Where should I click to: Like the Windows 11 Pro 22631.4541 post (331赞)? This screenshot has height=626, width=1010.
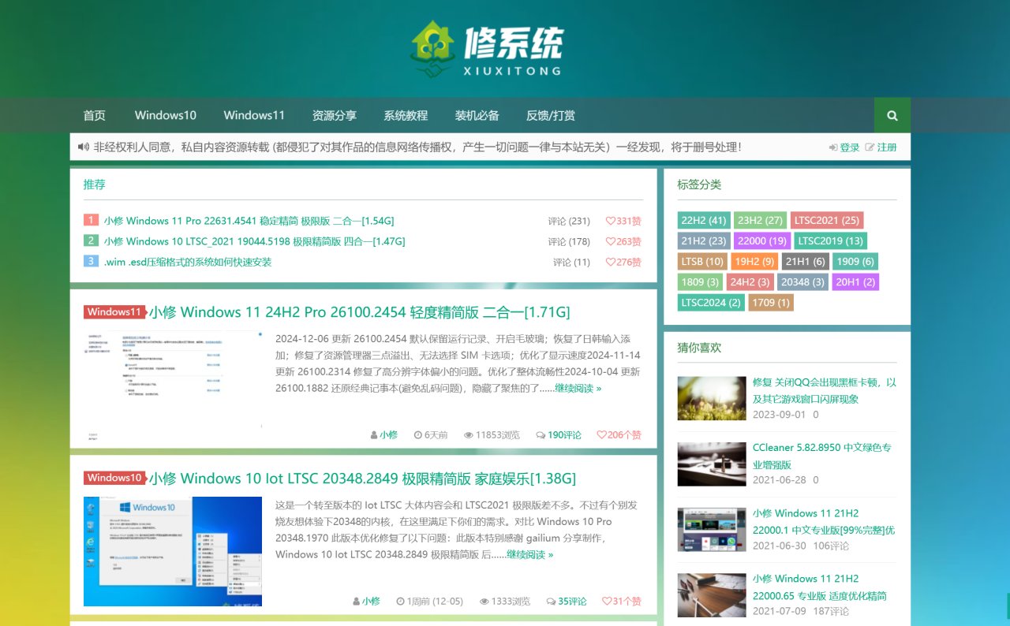[x=623, y=221]
